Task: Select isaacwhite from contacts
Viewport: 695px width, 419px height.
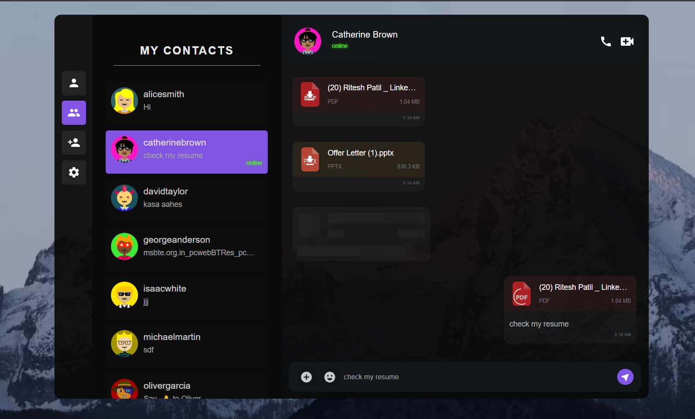Action: 186,295
